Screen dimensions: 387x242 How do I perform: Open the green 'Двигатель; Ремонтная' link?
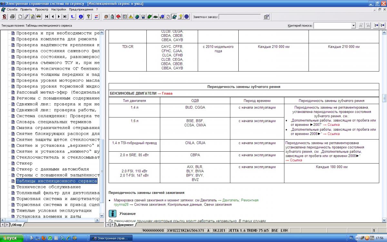tap(240, 200)
